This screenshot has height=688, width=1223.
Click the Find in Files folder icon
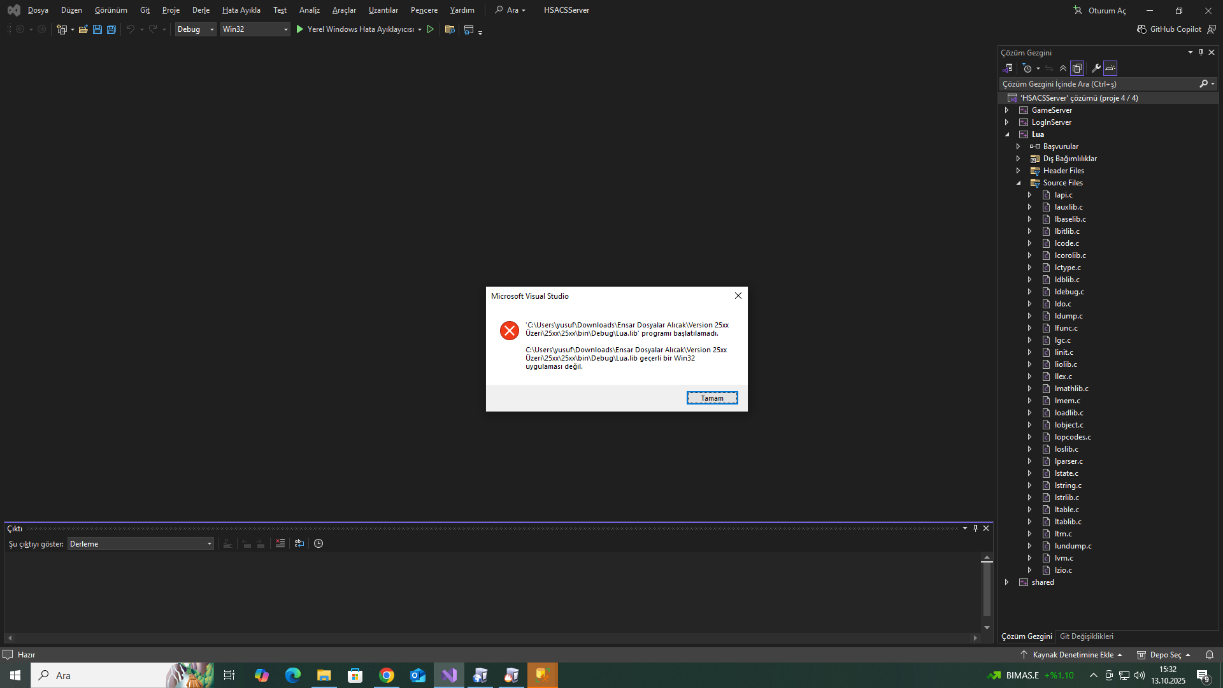450,29
